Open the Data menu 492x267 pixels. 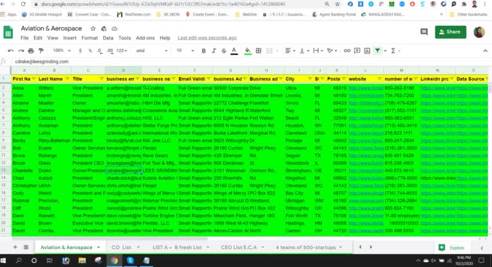tap(108, 37)
